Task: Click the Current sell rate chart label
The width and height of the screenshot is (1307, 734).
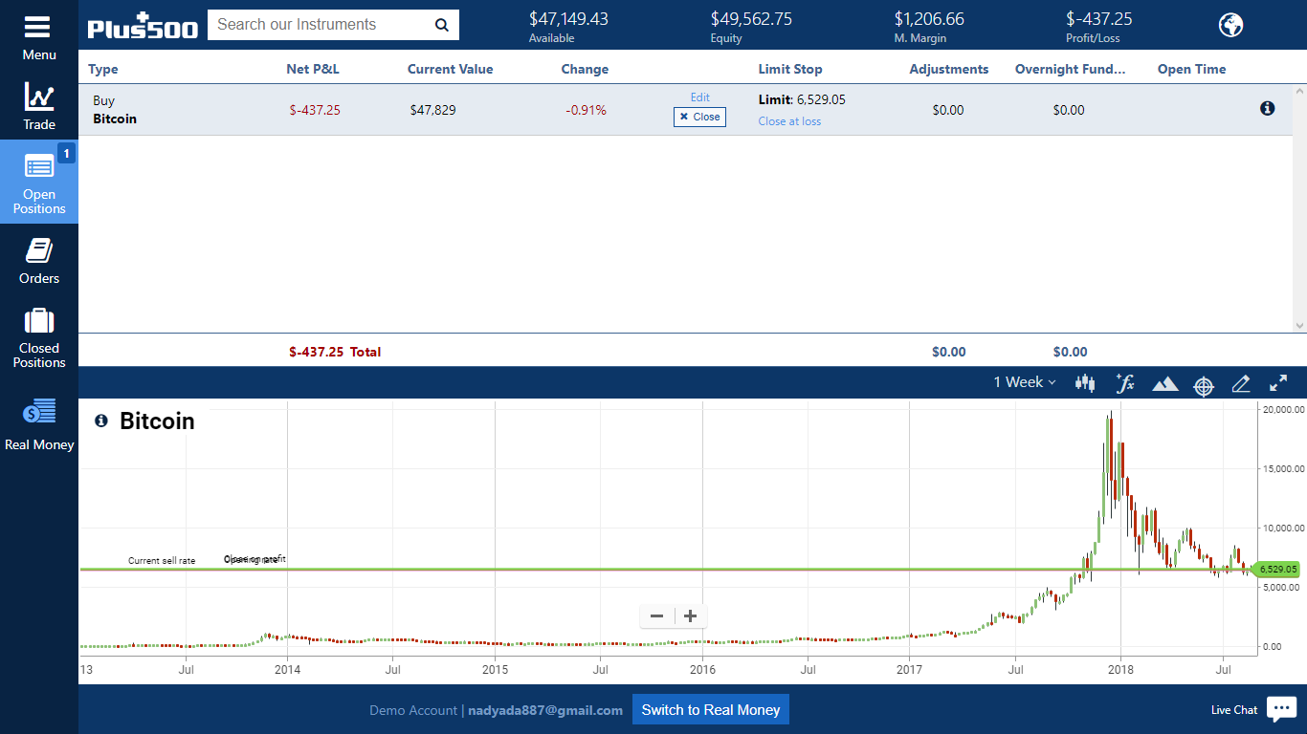Action: point(162,561)
